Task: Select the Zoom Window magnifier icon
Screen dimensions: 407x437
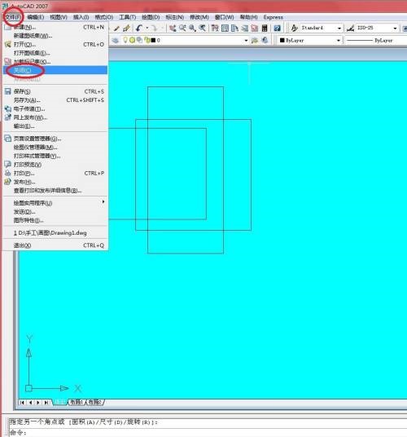Action: pos(192,28)
